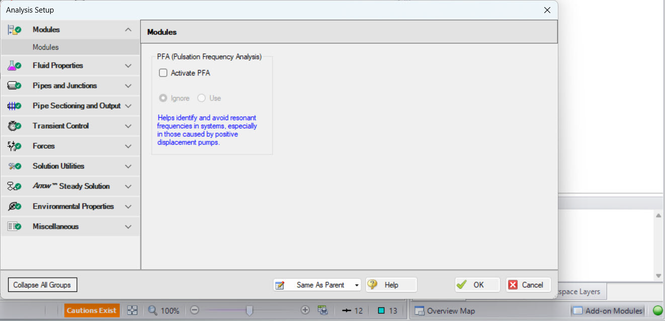Select the Use radio button

201,98
